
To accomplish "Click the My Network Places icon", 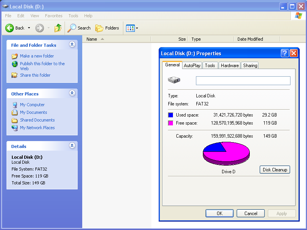I will point(15,128).
